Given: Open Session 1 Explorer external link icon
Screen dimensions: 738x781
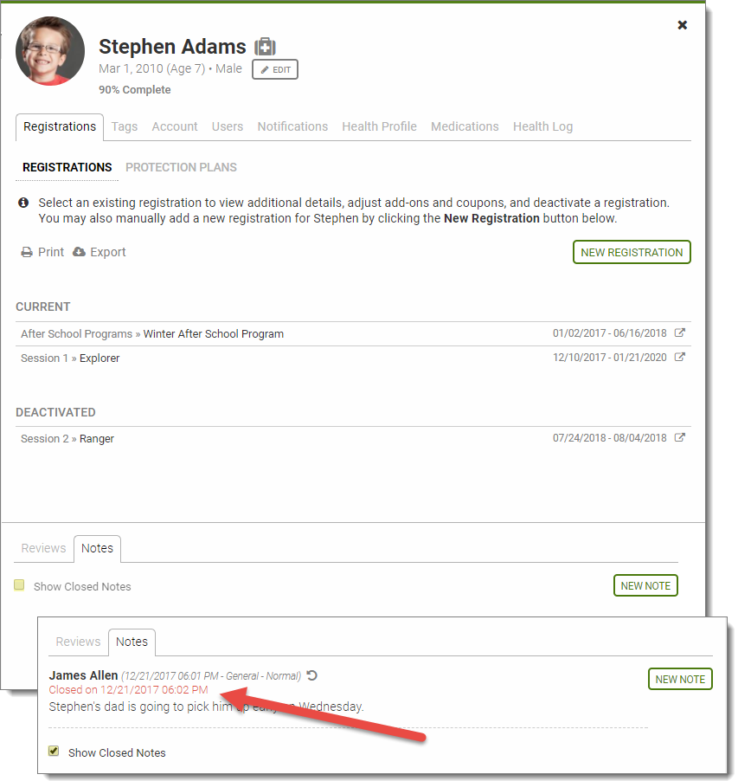Looking at the screenshot, I should click(x=680, y=358).
